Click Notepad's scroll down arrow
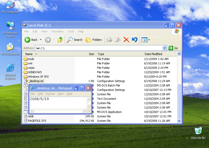Viewport: 209px width, 148px height. click(x=89, y=106)
